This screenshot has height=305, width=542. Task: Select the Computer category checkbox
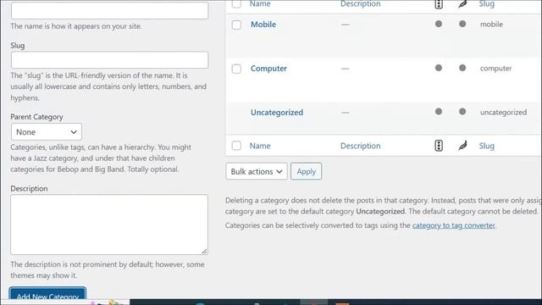(x=236, y=69)
